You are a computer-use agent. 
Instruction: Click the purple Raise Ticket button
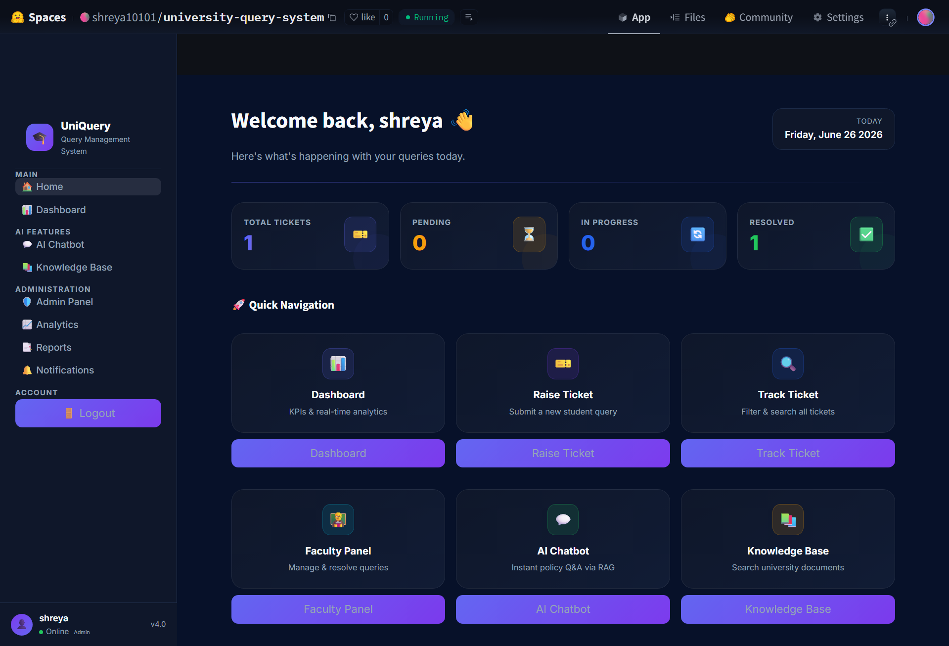pyautogui.click(x=563, y=453)
